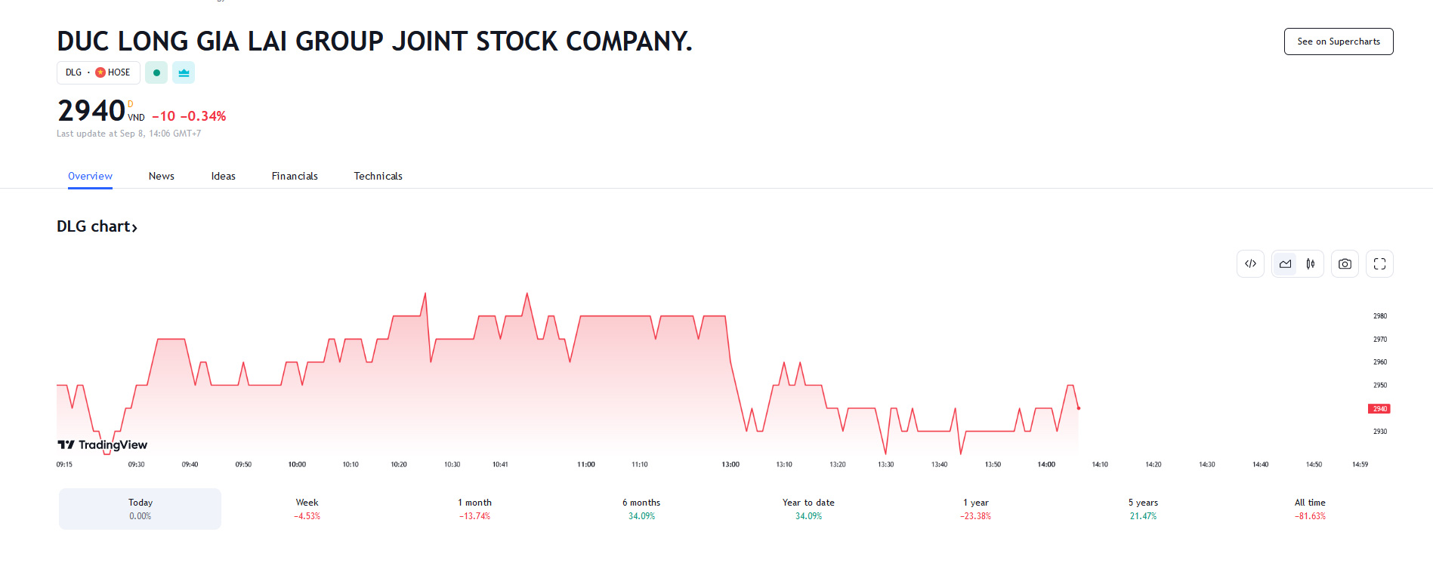This screenshot has height=569, width=1433.
Task: Select the 1 month time range
Action: 474,509
